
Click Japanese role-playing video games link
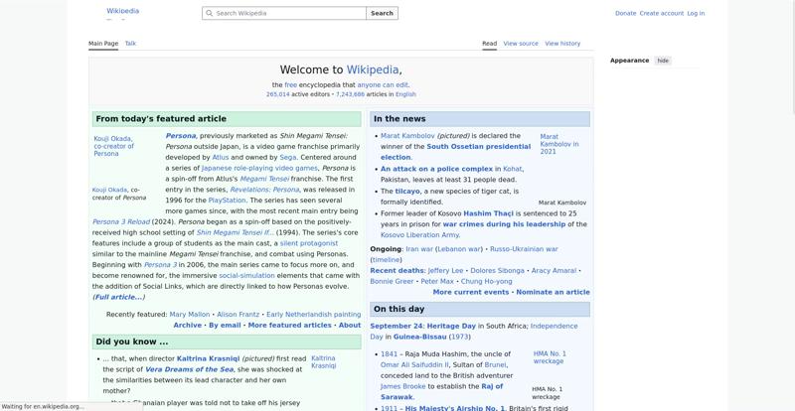click(259, 168)
